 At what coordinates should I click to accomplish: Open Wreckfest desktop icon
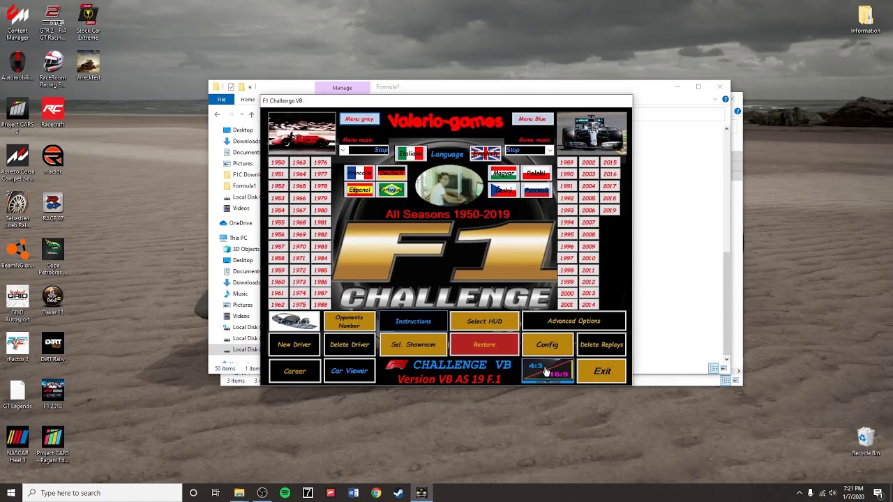pyautogui.click(x=88, y=66)
